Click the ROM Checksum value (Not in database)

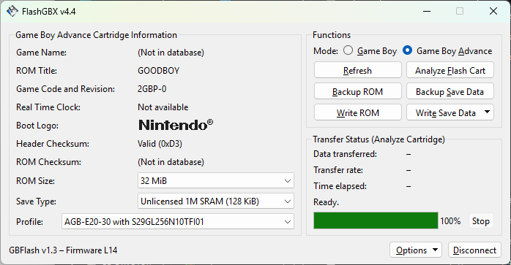(171, 162)
